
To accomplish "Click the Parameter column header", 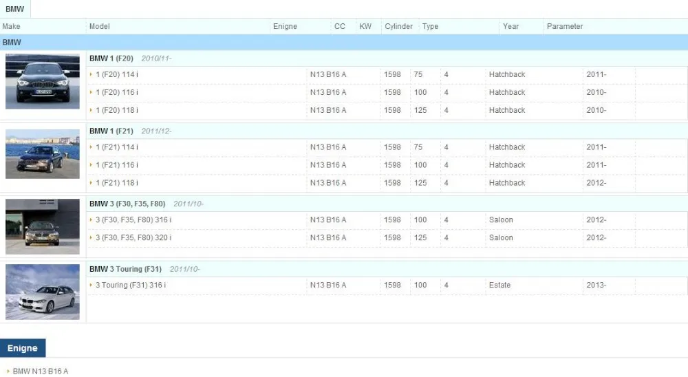I will click(565, 26).
